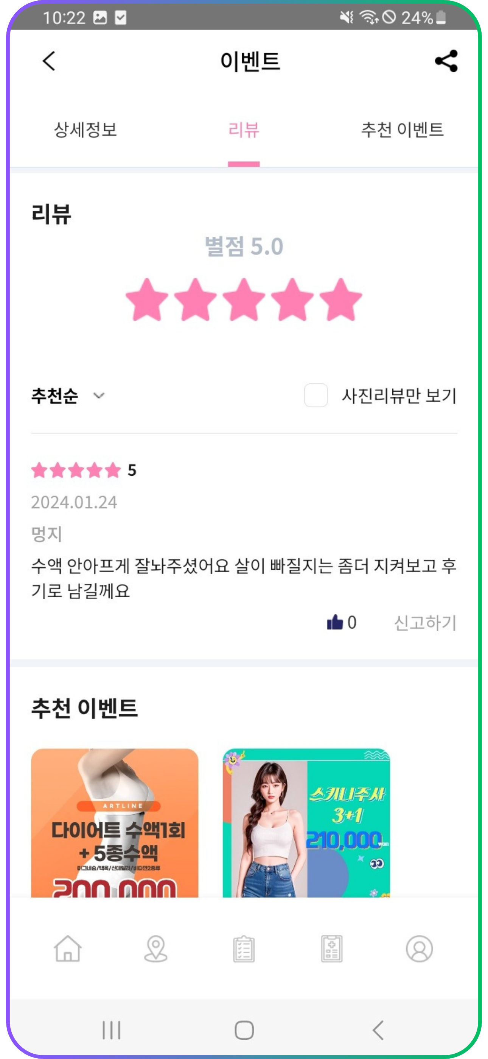Open the profile icon in bottom navigation
The image size is (488, 1059).
click(x=420, y=949)
